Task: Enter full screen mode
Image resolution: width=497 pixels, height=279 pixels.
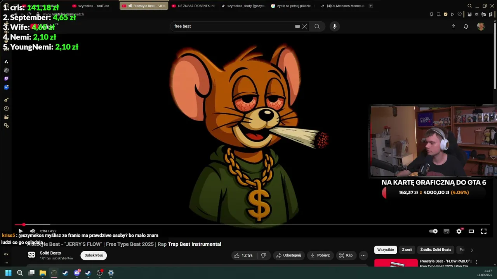Action: [484, 231]
